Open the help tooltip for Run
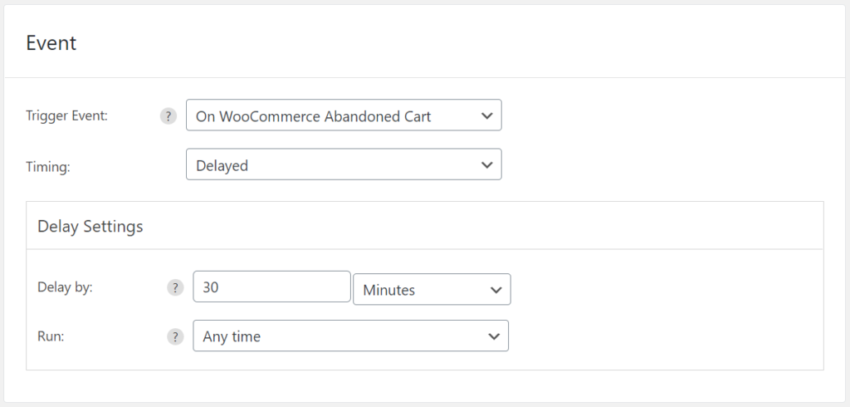850x407 pixels. (175, 337)
